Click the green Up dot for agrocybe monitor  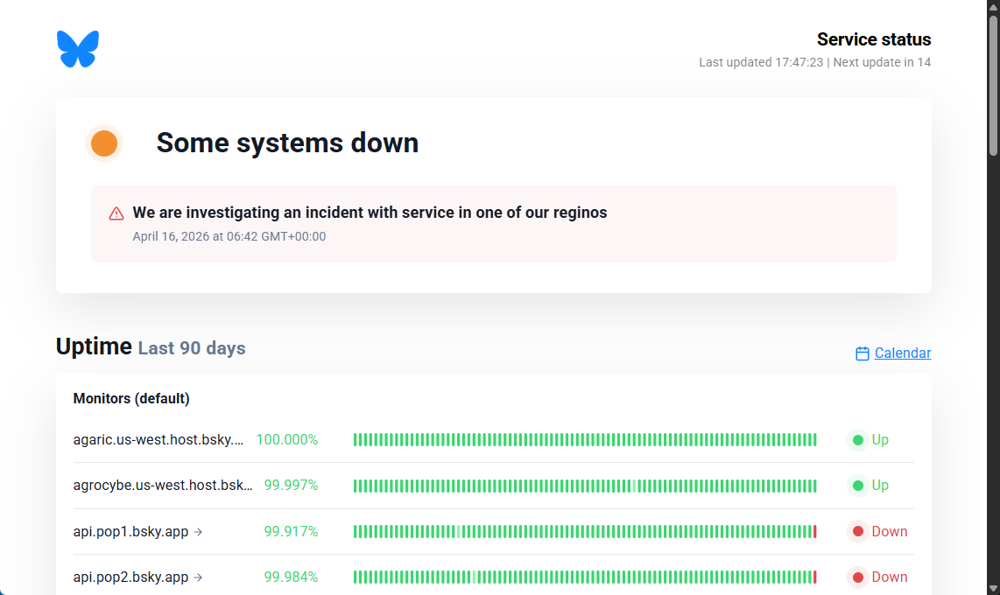(858, 486)
